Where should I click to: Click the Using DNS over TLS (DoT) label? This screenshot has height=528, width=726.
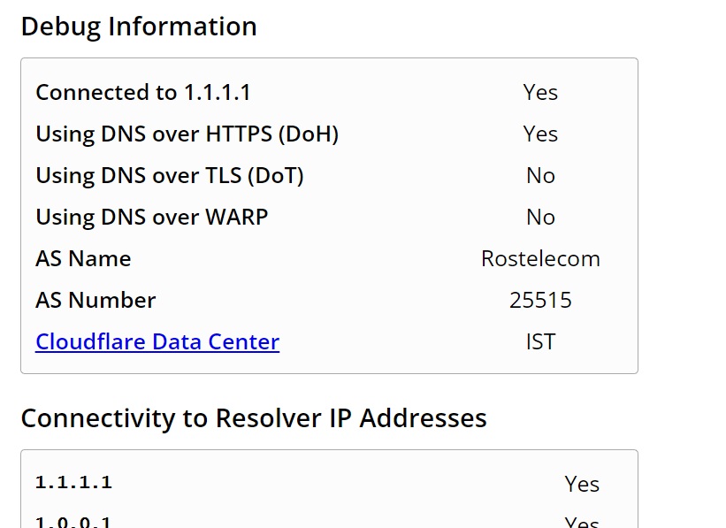point(170,175)
